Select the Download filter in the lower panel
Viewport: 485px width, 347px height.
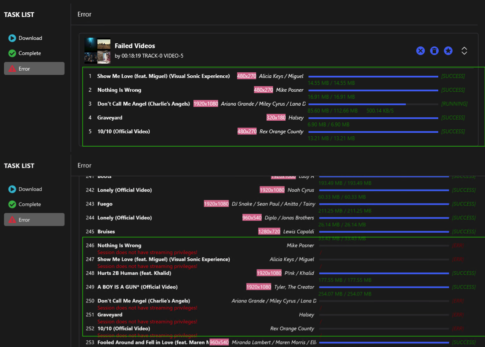click(30, 189)
